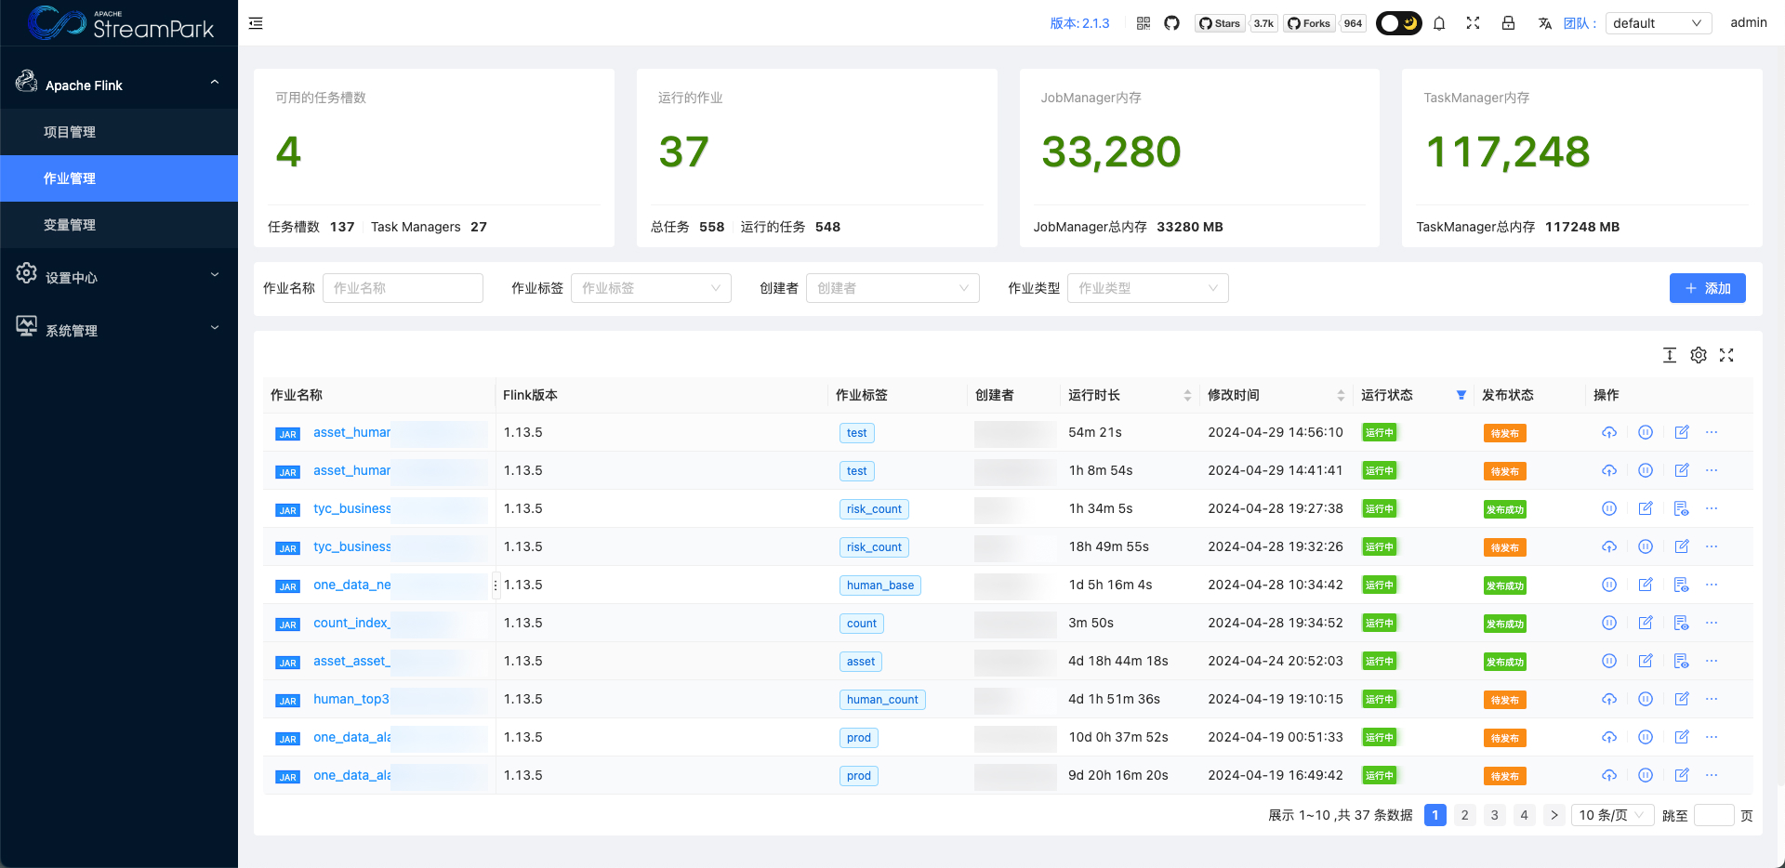Click the lock screen icon
Image resolution: width=1785 pixels, height=868 pixels.
[x=1508, y=23]
